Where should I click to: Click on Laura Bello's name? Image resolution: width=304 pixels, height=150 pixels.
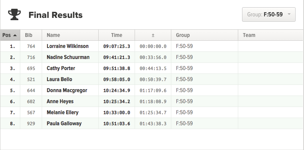59,79
